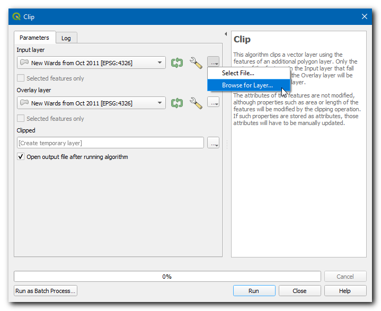Click Run as Batch Process button

[46, 291]
